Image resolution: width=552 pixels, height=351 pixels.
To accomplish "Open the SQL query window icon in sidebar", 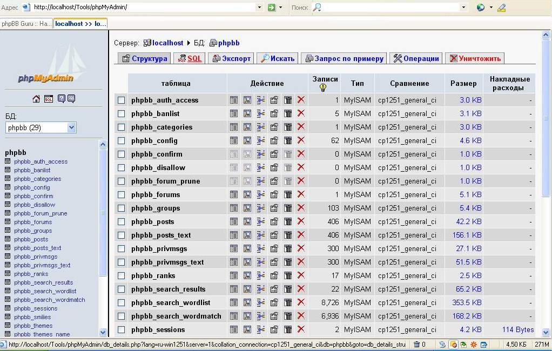I will 49,99.
